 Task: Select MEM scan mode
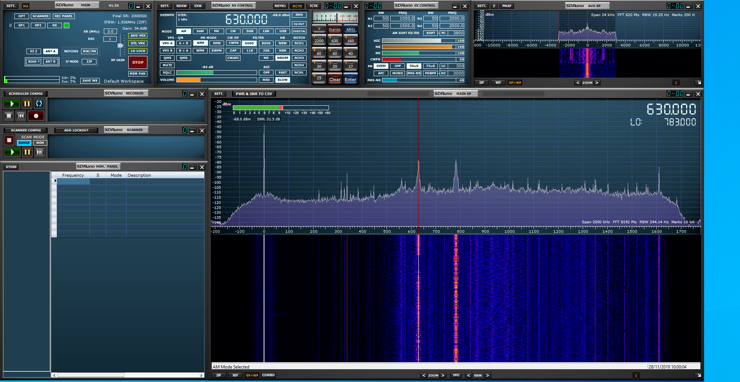[x=40, y=143]
